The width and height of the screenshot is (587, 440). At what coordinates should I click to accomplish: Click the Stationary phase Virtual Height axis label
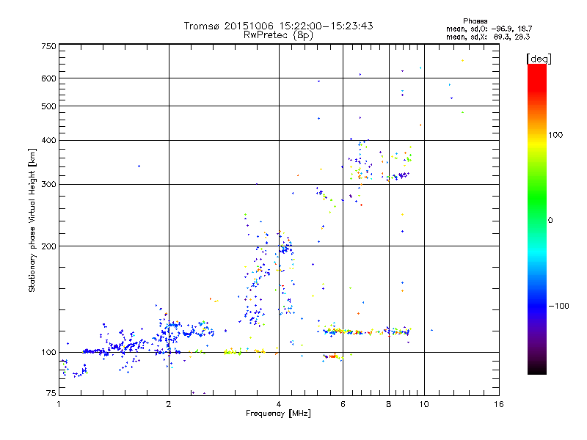32,221
